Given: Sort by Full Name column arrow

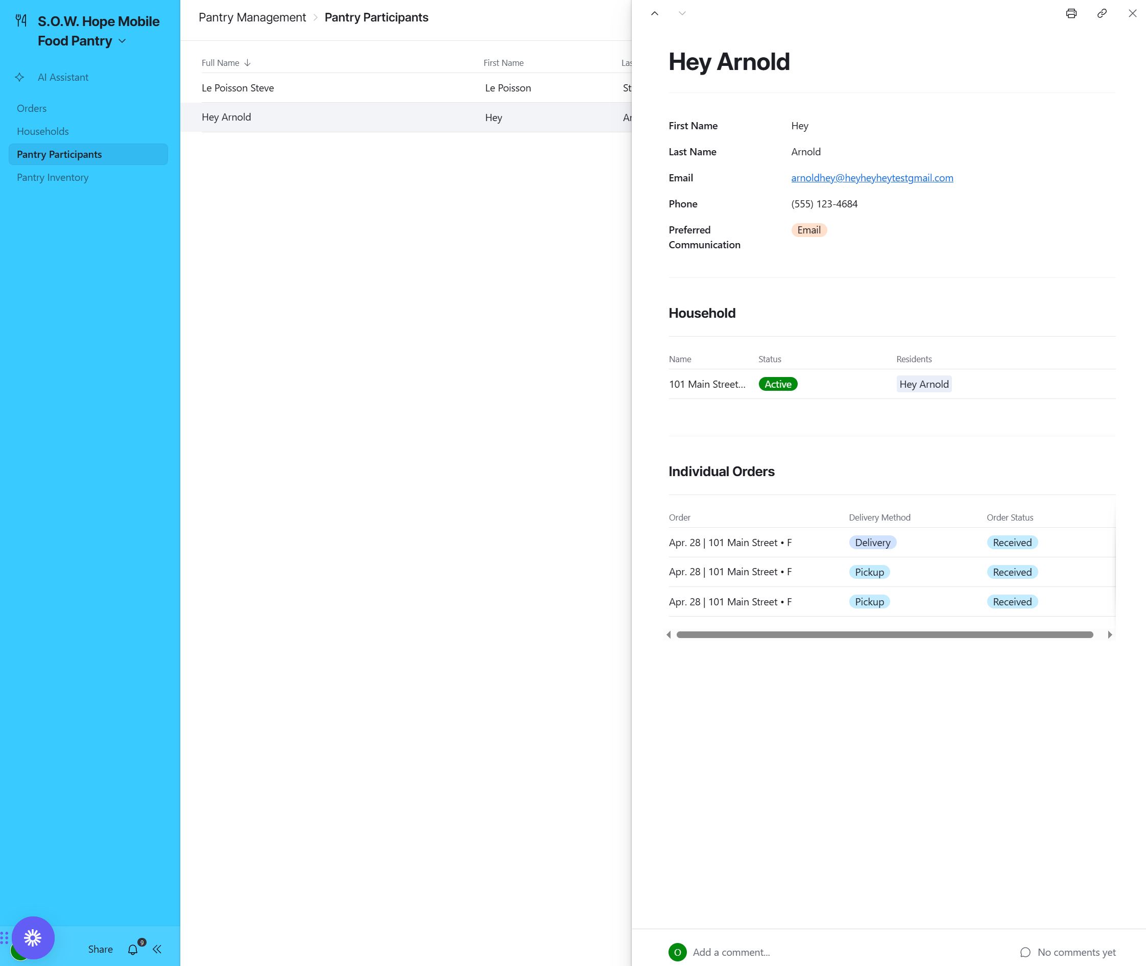Looking at the screenshot, I should click(248, 63).
